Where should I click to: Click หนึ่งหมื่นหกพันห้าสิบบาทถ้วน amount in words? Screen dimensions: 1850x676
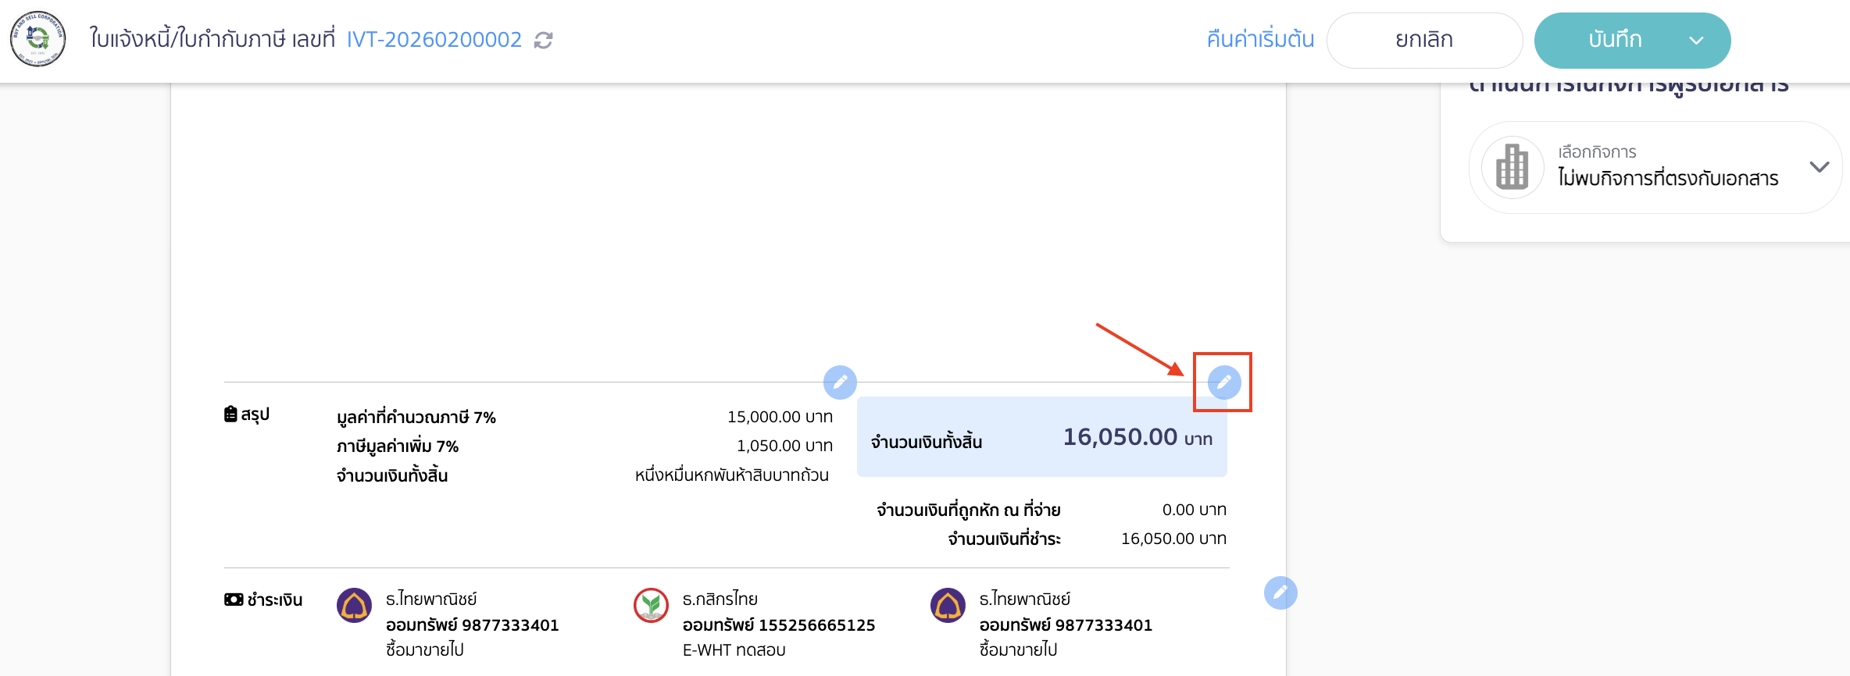[x=732, y=475]
